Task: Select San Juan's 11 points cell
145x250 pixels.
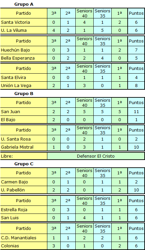Action: [x=136, y=111]
